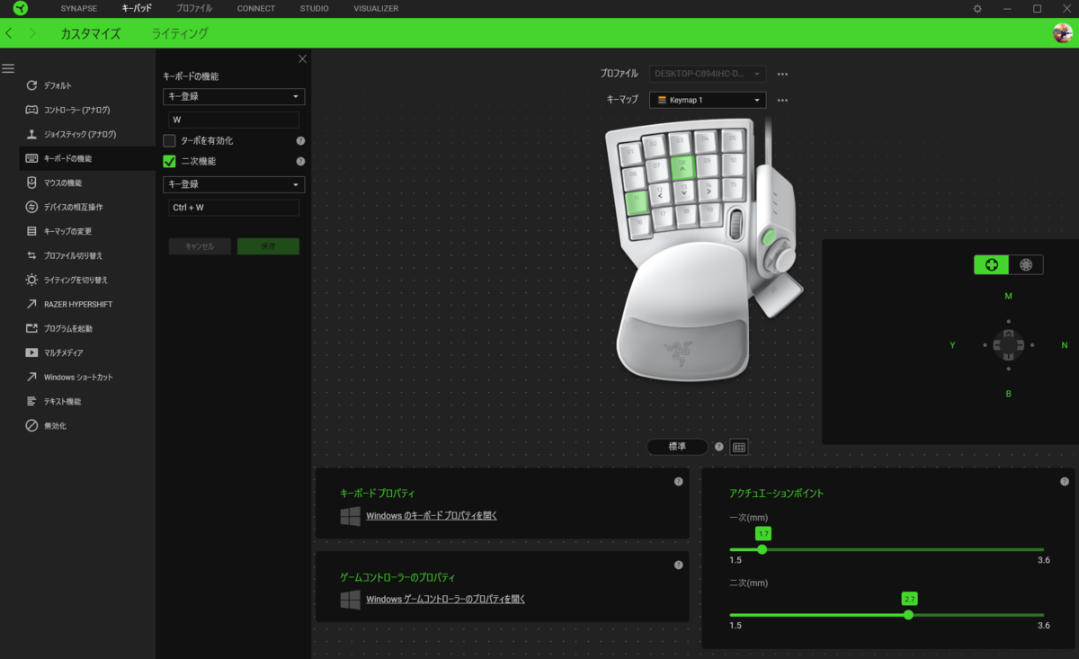Click the D-pad left direction labeled Y
Image resolution: width=1079 pixels, height=659 pixels.
tap(952, 345)
